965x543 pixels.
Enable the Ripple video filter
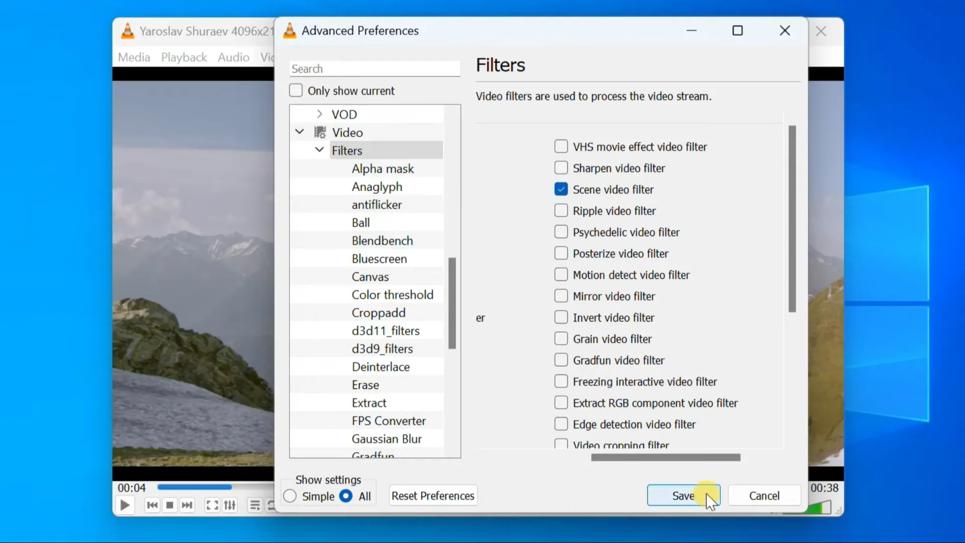[561, 210]
